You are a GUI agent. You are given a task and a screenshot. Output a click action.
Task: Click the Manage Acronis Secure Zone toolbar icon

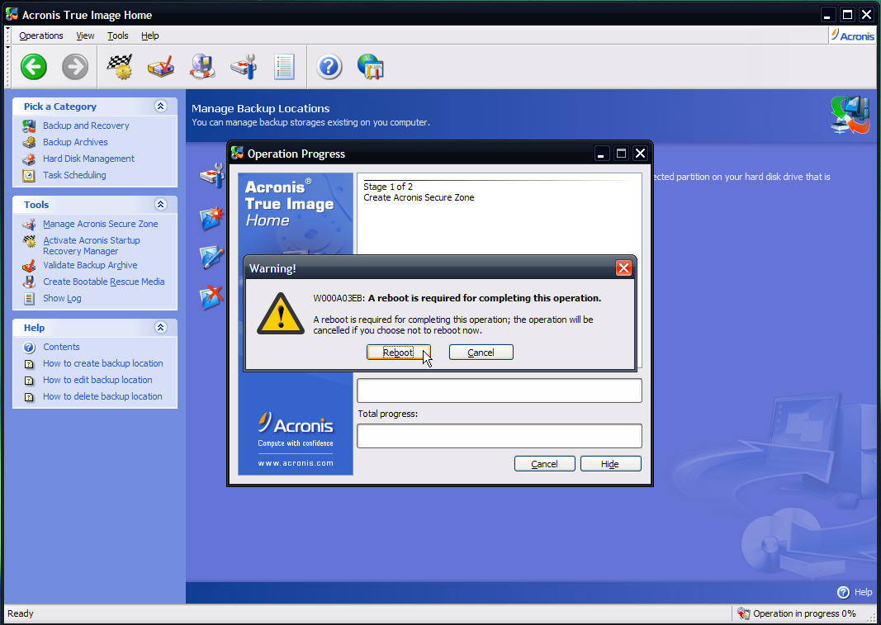click(244, 67)
